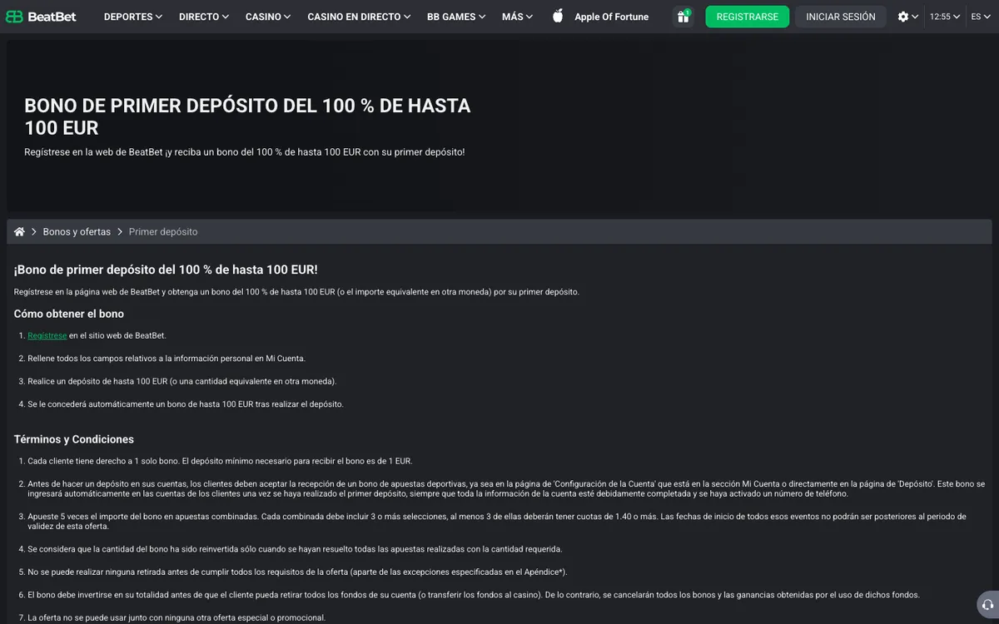
Task: Click the Primer depósito breadcrumb
Action: (163, 232)
